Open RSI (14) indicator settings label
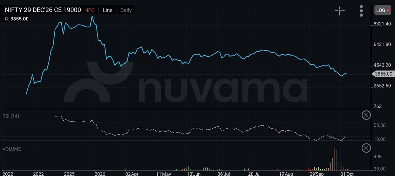Screen dimensions: 395x176 (x=11, y=116)
